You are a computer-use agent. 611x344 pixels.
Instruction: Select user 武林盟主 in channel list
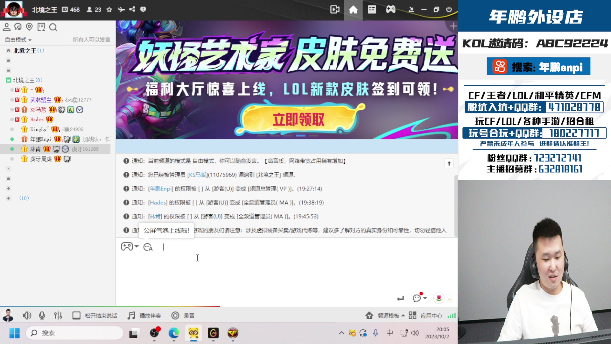pos(41,100)
